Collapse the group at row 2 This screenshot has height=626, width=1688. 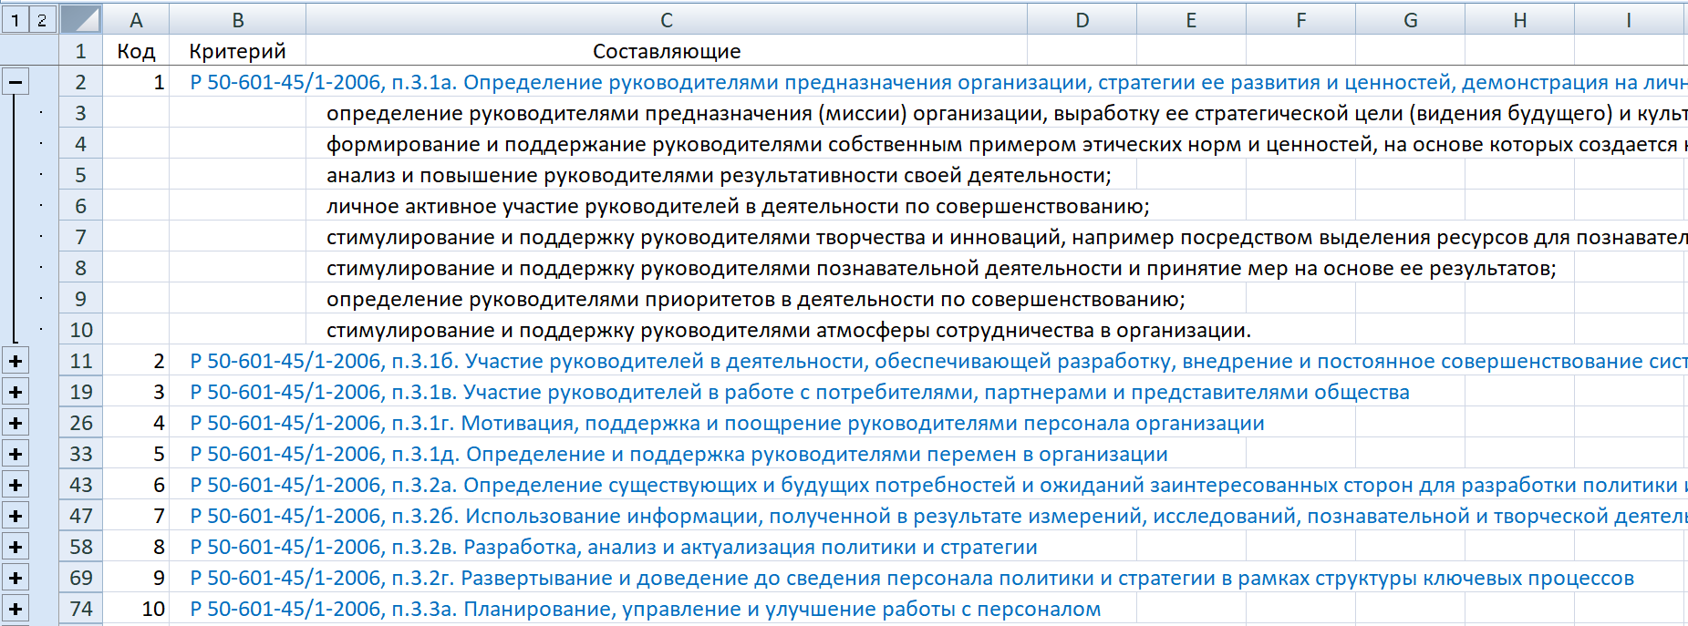point(15,82)
